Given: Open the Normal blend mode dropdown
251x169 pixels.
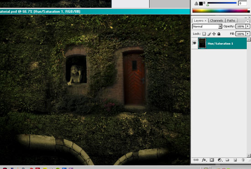Looking at the screenshot, I should tap(207, 26).
